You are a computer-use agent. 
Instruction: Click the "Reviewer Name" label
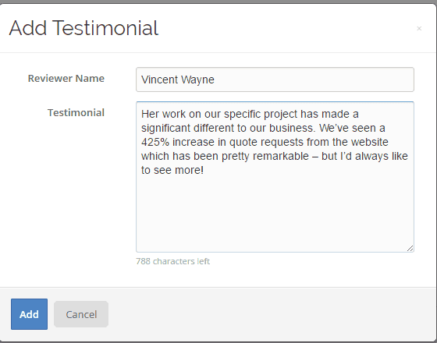(66, 79)
